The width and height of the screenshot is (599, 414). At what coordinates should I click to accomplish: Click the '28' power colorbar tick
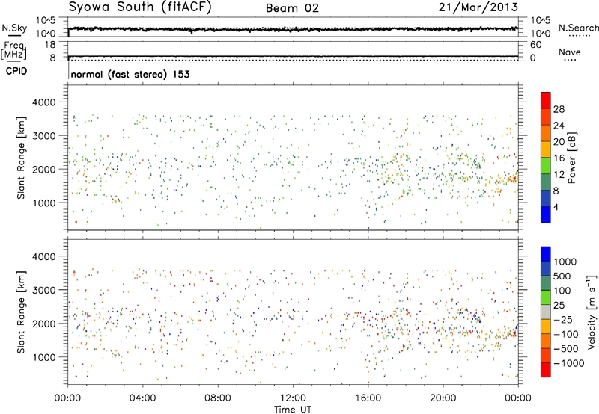(x=559, y=109)
